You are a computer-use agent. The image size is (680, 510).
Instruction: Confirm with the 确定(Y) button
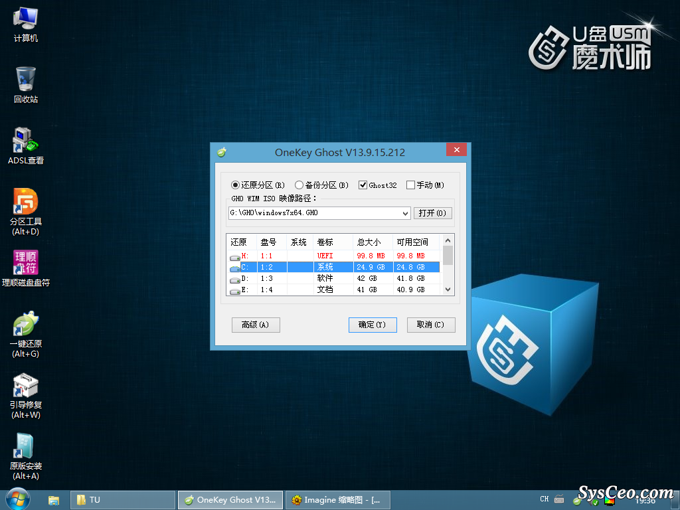[x=373, y=325]
